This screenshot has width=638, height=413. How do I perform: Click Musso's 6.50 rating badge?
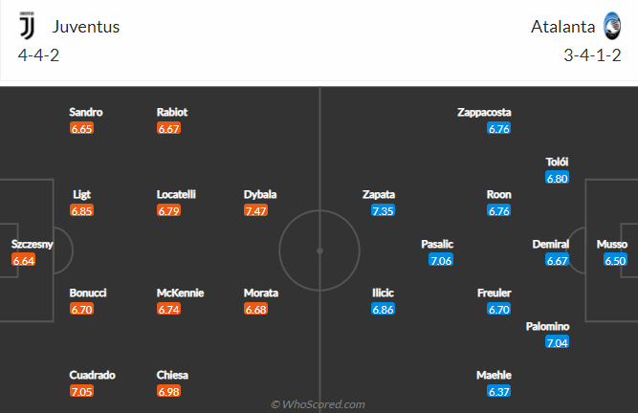click(615, 260)
